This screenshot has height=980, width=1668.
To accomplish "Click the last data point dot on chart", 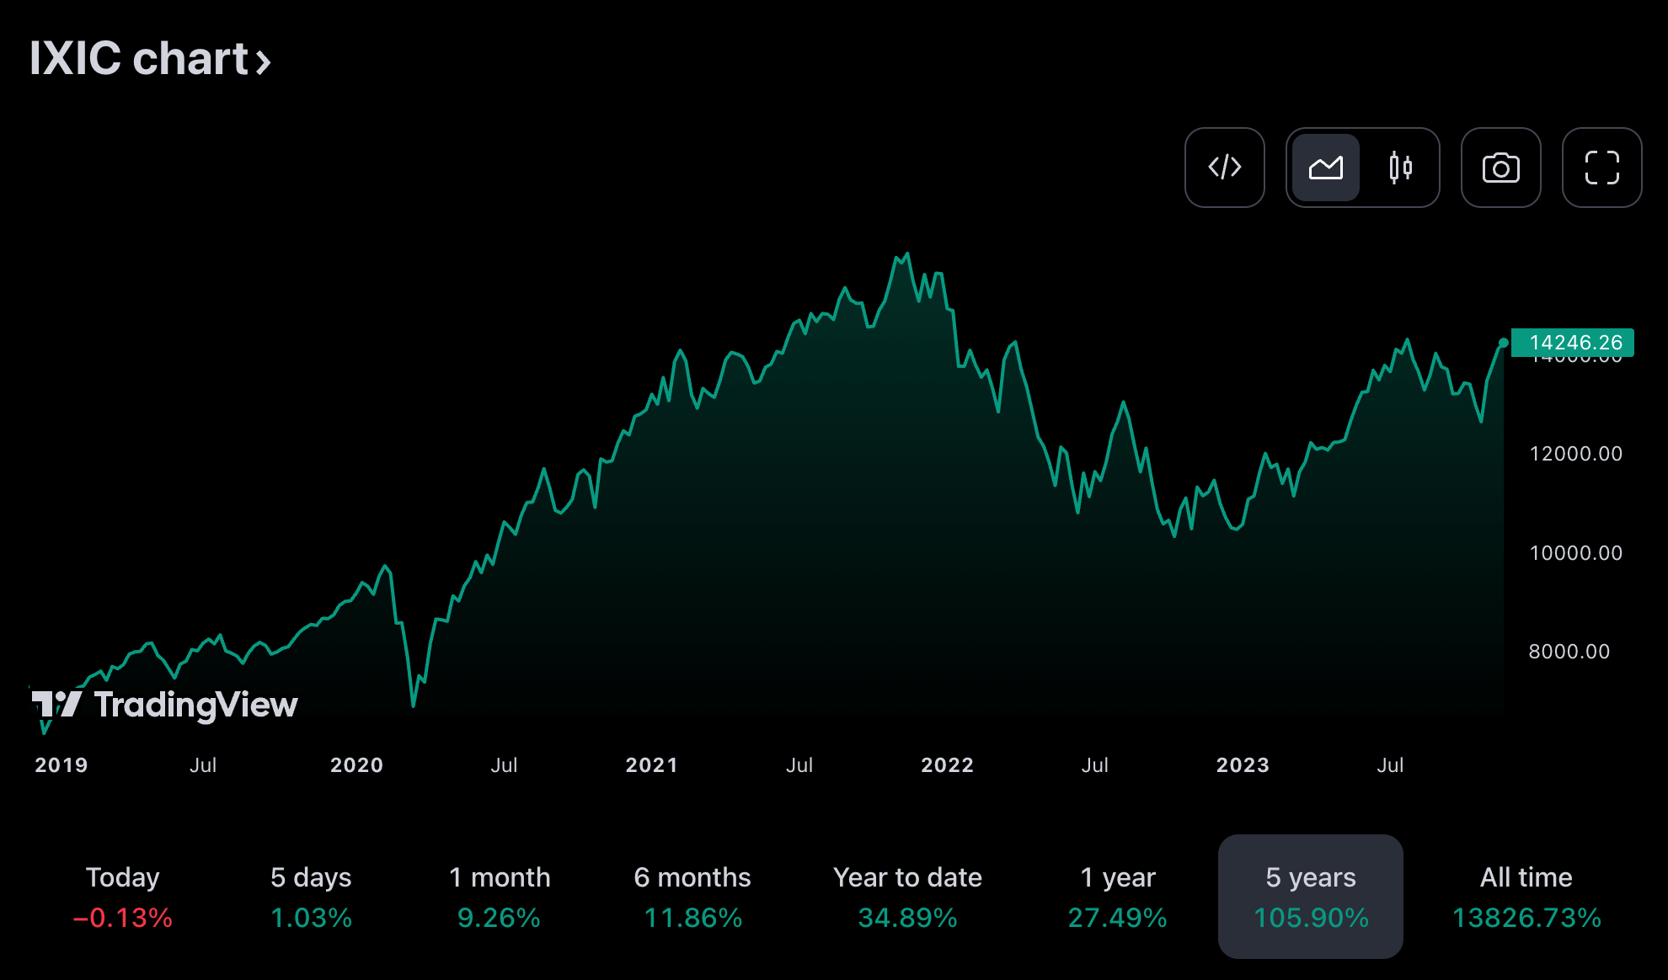I will click(1504, 343).
